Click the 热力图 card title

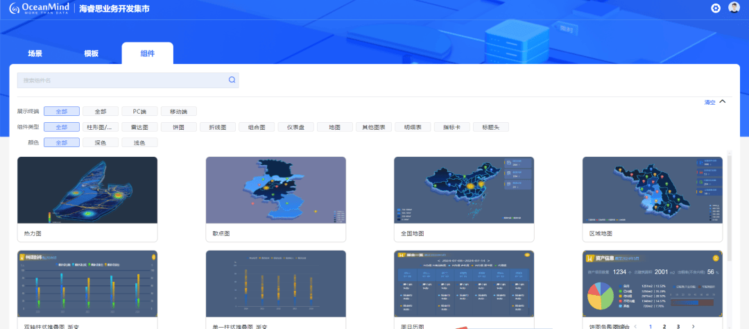[x=32, y=234]
